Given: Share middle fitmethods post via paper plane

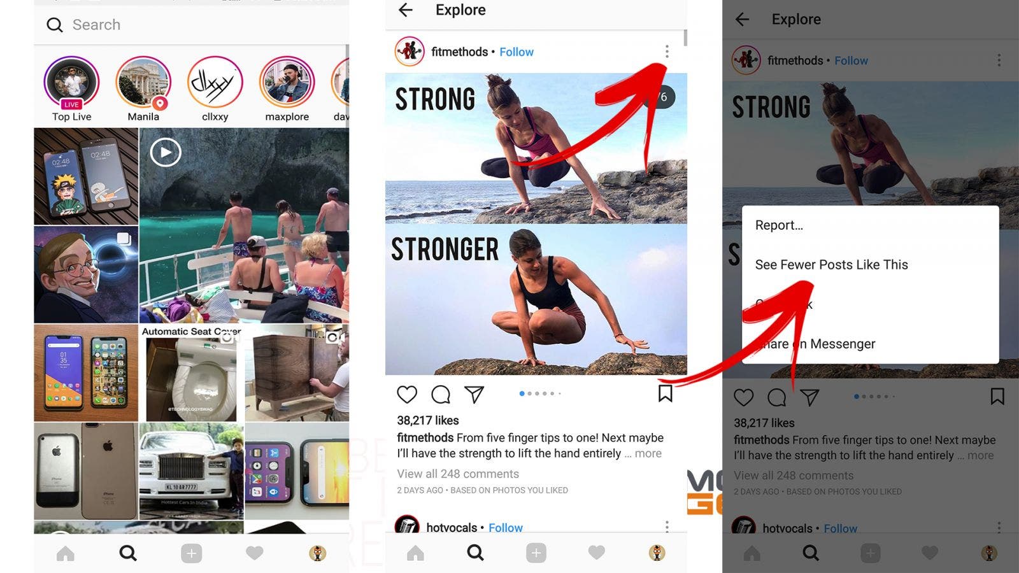Looking at the screenshot, I should tap(474, 394).
